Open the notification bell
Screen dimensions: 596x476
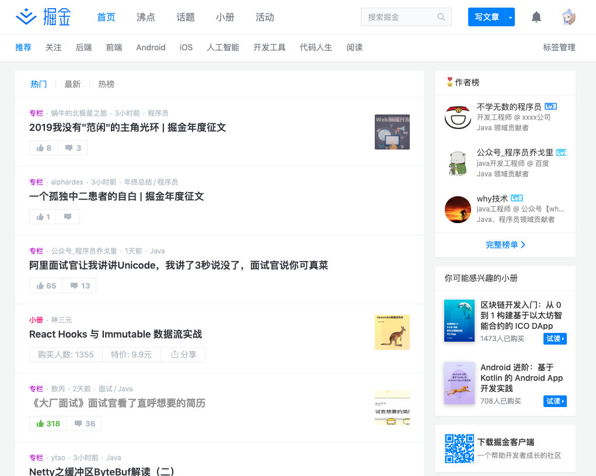(536, 17)
